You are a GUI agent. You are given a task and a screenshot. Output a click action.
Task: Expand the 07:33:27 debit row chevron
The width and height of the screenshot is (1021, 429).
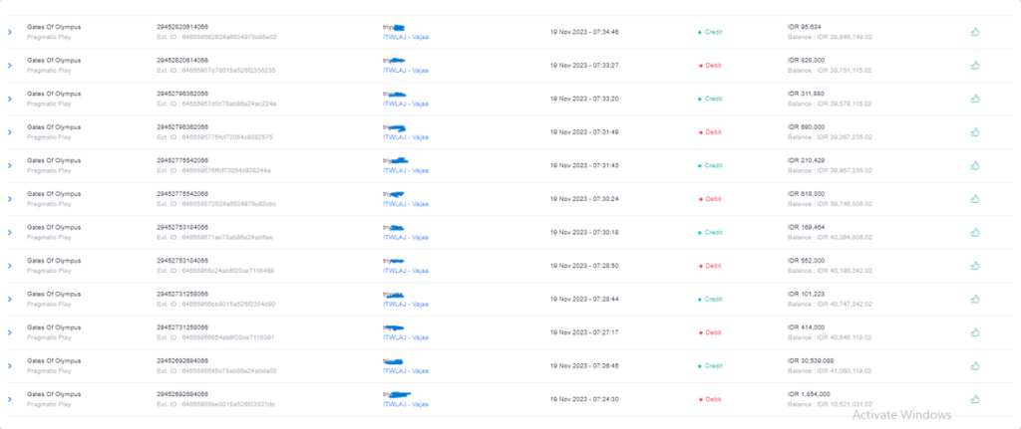coord(9,66)
